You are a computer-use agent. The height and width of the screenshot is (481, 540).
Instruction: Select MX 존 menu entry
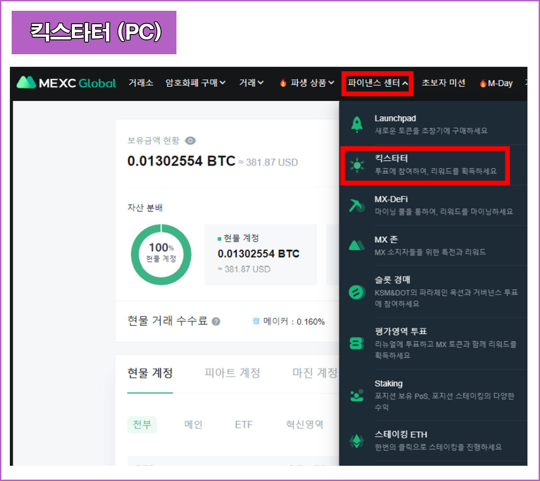tap(433, 246)
